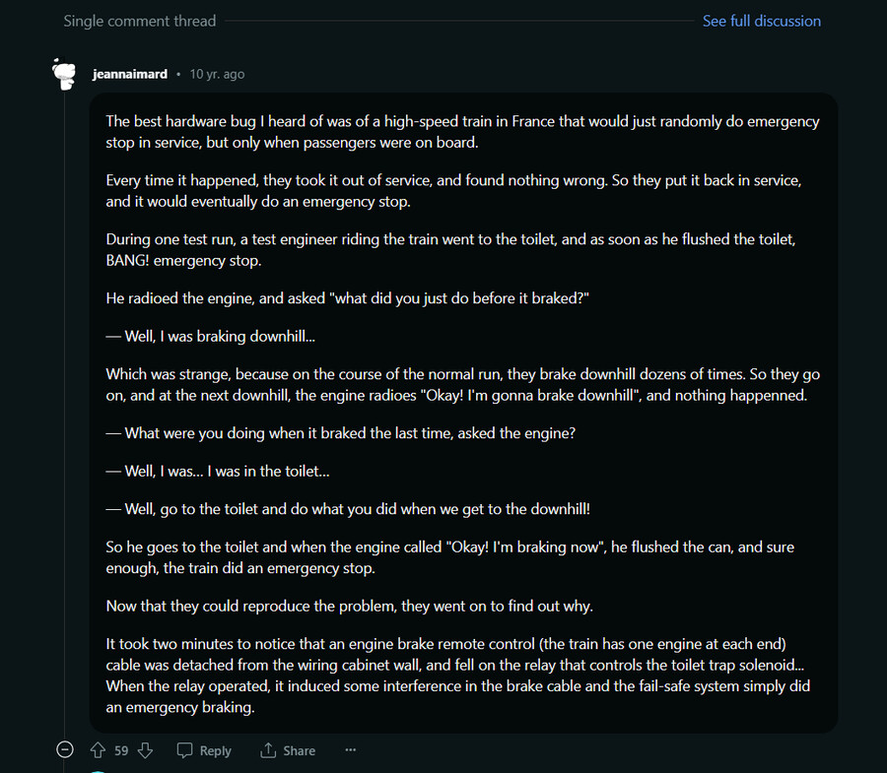This screenshot has height=773, width=887.
Task: Click the Reply button text
Action: coord(215,750)
